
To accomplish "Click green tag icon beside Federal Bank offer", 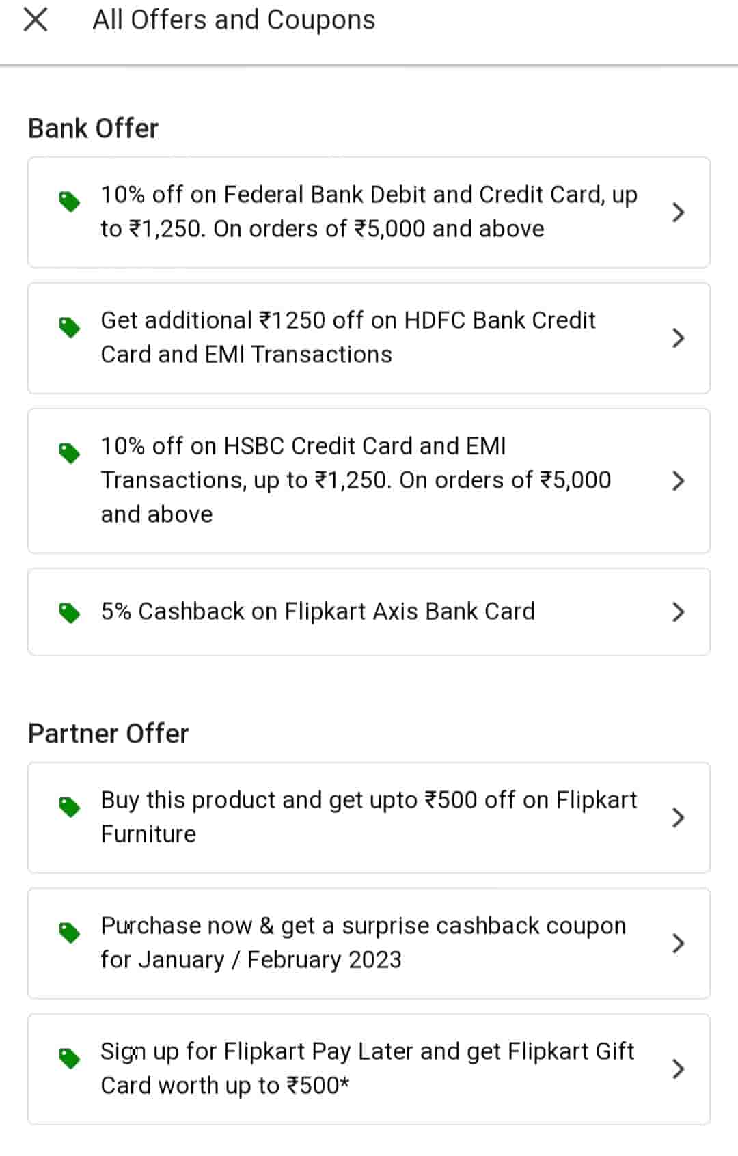I will [69, 202].
